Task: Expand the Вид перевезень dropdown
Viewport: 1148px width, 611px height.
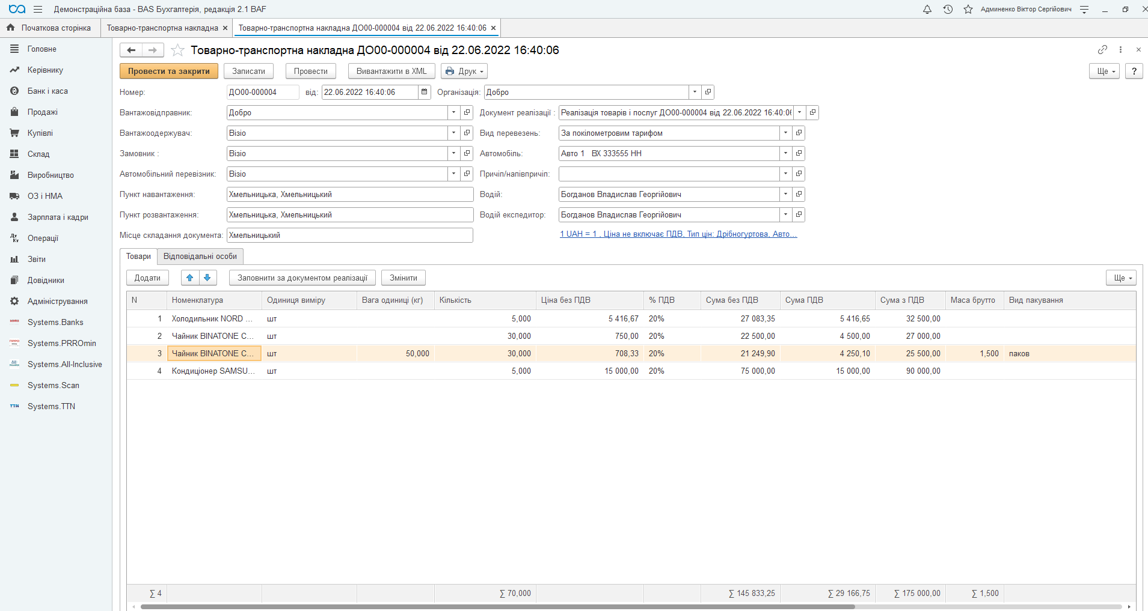Action: (x=785, y=133)
